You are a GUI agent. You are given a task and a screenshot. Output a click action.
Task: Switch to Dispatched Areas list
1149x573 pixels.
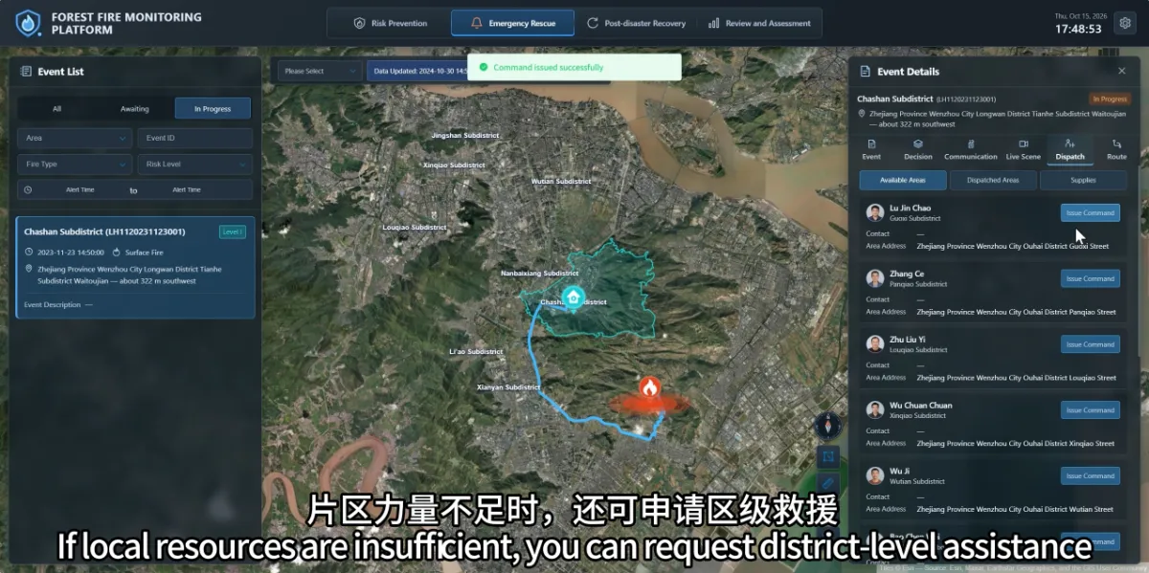[993, 180]
